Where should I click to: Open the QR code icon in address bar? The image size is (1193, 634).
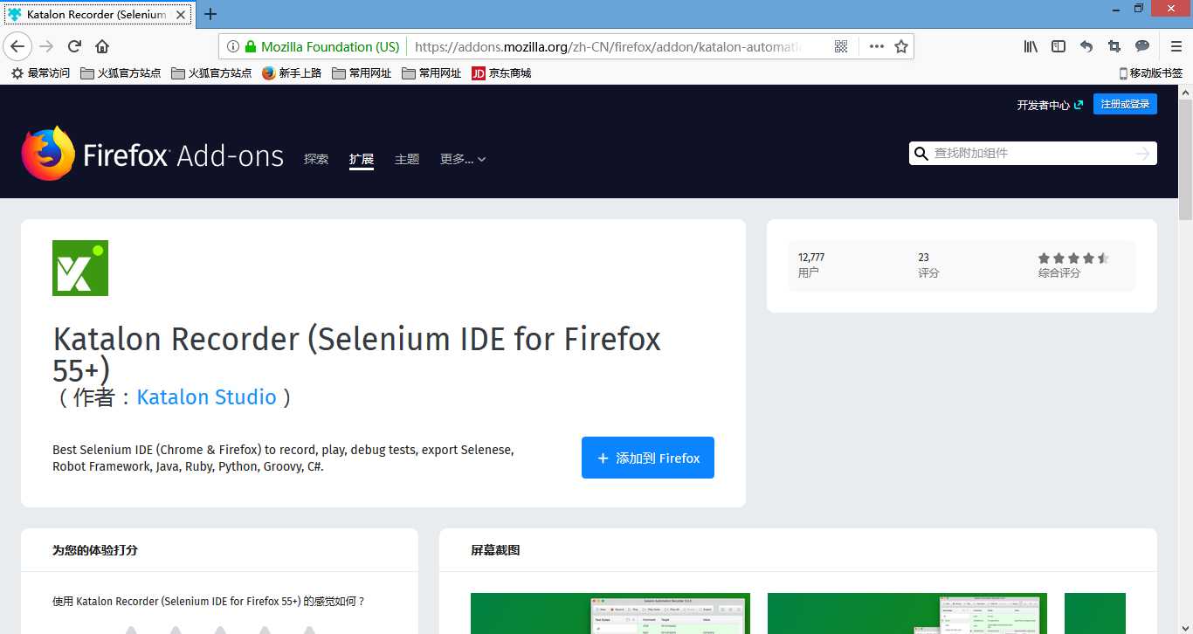pyautogui.click(x=841, y=46)
